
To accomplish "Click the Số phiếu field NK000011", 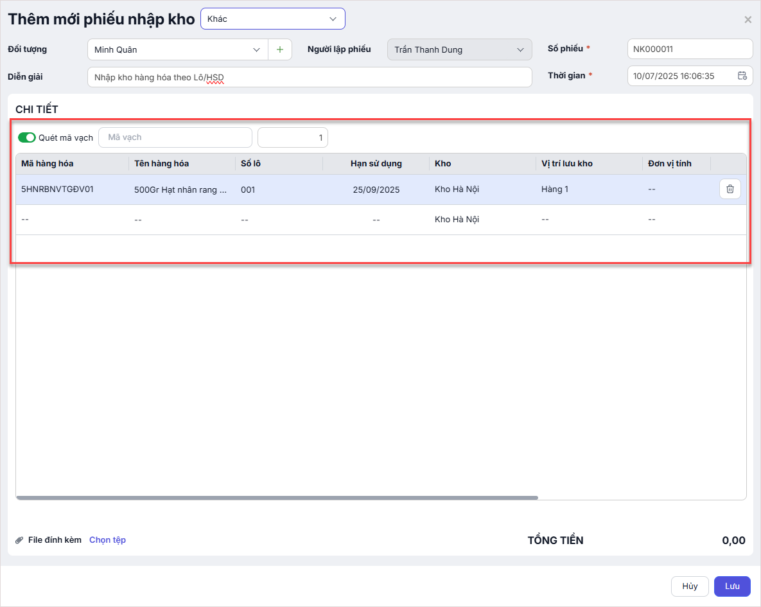I will (689, 49).
